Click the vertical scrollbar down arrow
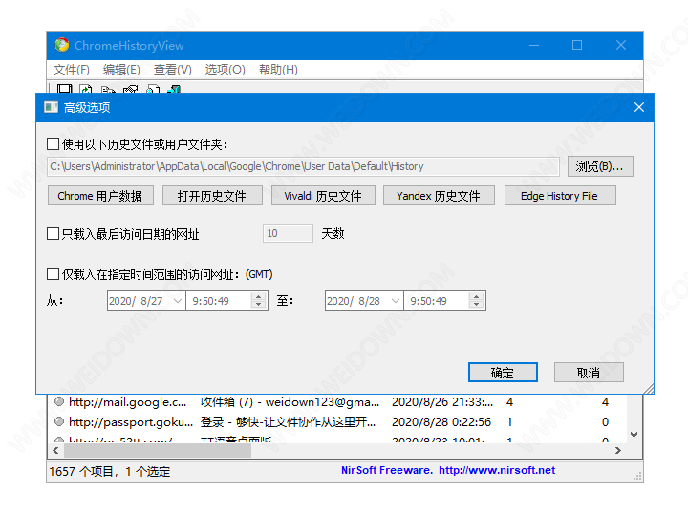688x516 pixels. [x=634, y=435]
